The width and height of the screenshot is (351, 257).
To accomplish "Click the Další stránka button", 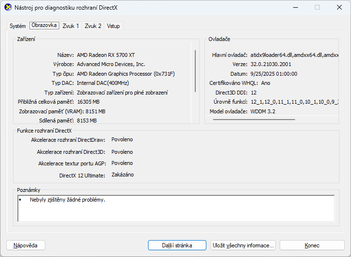I will (x=177, y=245).
